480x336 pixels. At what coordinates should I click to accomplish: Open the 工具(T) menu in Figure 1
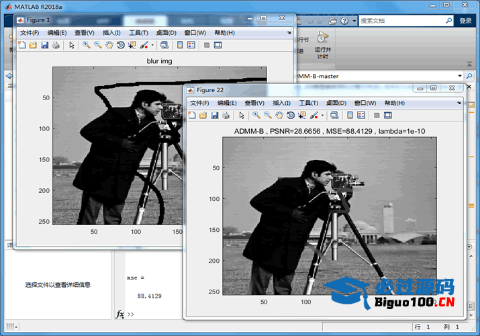click(138, 32)
